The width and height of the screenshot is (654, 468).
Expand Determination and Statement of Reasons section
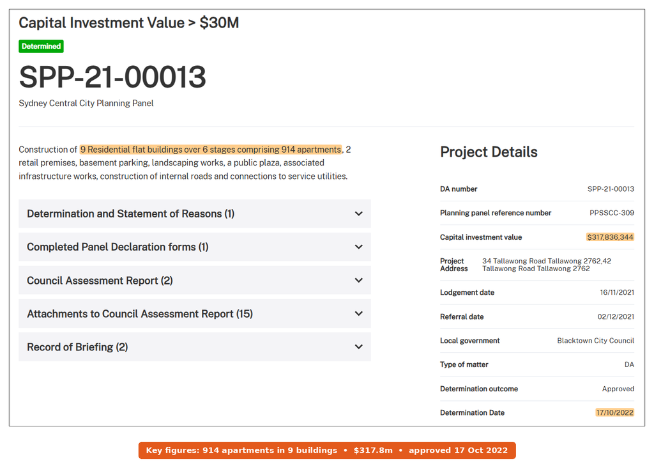pos(194,214)
